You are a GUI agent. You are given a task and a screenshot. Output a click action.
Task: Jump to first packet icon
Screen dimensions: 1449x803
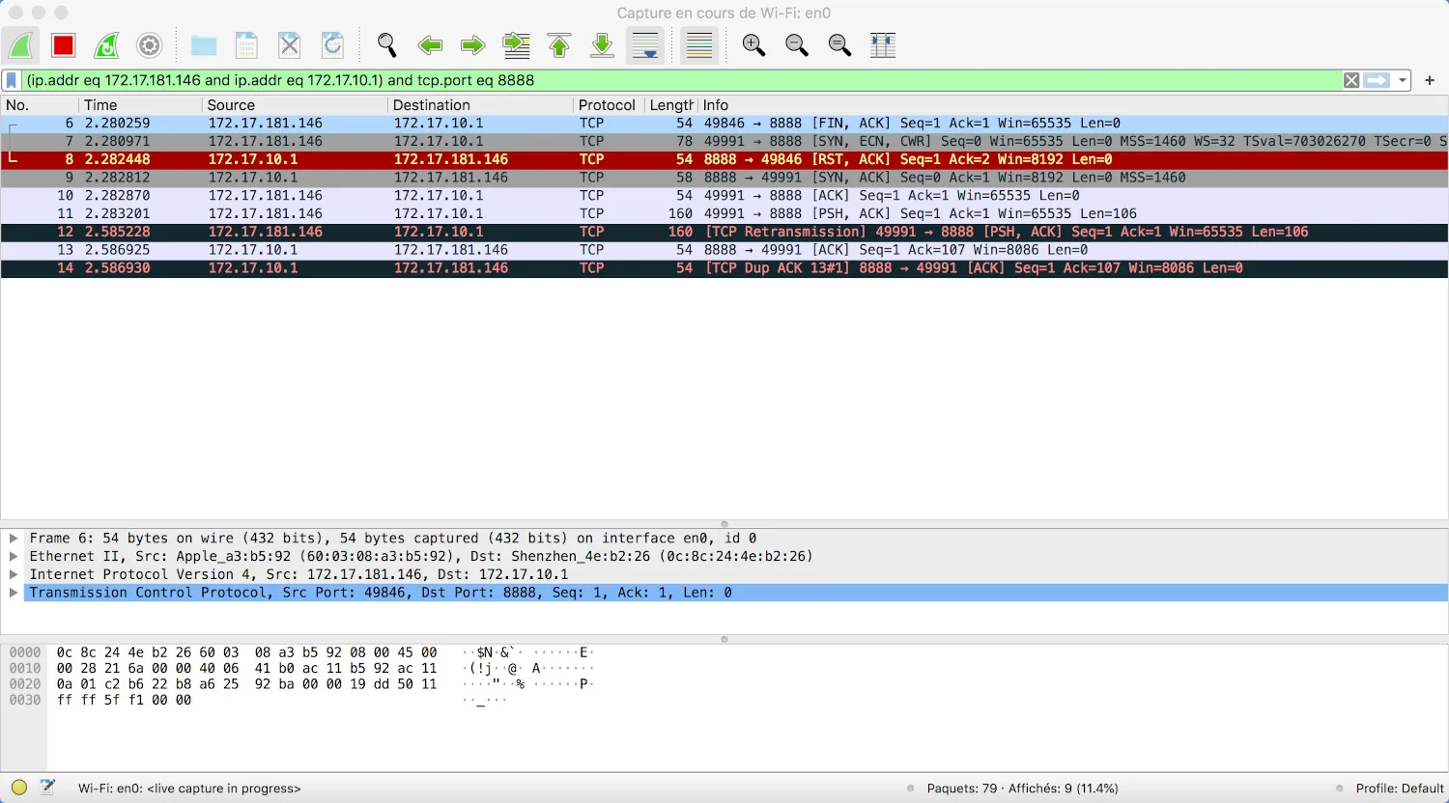pos(559,45)
